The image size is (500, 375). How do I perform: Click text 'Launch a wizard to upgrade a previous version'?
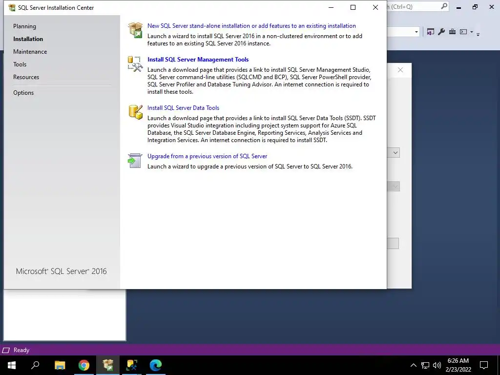[250, 167]
